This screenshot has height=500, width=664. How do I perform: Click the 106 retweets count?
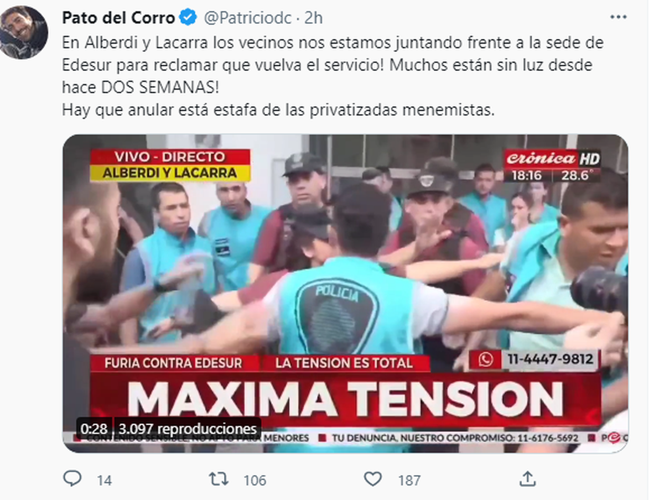point(255,480)
